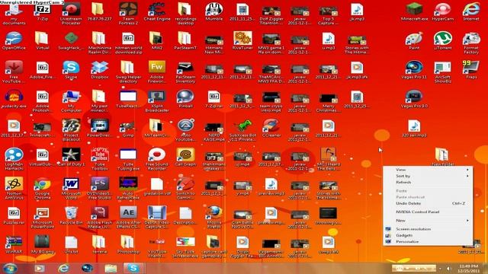Select Gadgets in the context menu

pos(428,235)
